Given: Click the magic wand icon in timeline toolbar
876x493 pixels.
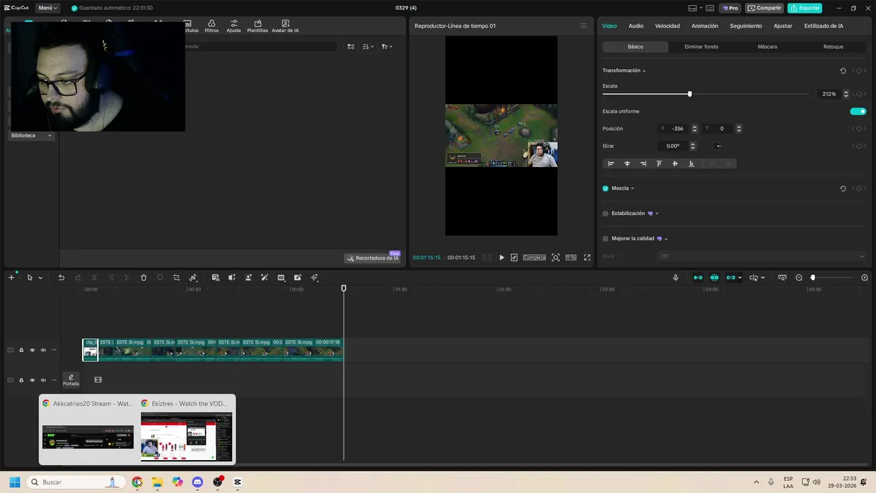Looking at the screenshot, I should point(264,277).
